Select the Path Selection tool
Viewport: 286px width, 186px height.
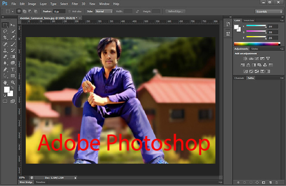5,76
